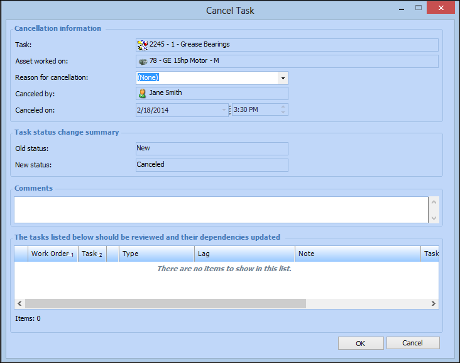This screenshot has width=460, height=363.
Task: Confirm cancellation with the OK button
Action: click(361, 343)
